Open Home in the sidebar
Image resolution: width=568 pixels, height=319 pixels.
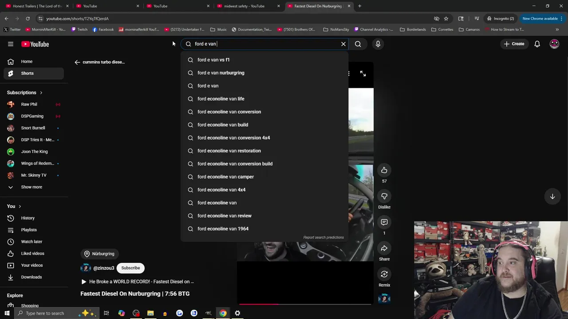pyautogui.click(x=33, y=62)
